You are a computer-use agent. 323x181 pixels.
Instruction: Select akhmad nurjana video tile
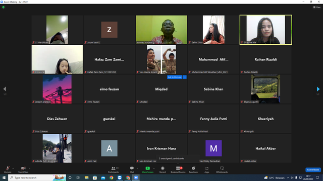click(x=161, y=30)
